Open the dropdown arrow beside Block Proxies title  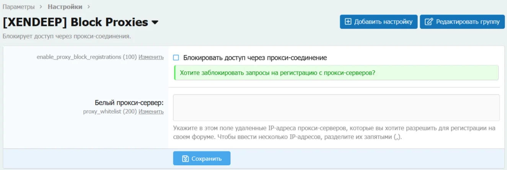[x=155, y=23]
